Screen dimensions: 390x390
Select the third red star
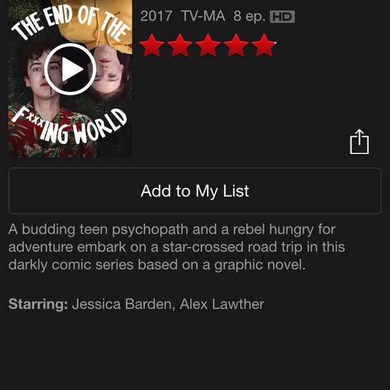208,46
